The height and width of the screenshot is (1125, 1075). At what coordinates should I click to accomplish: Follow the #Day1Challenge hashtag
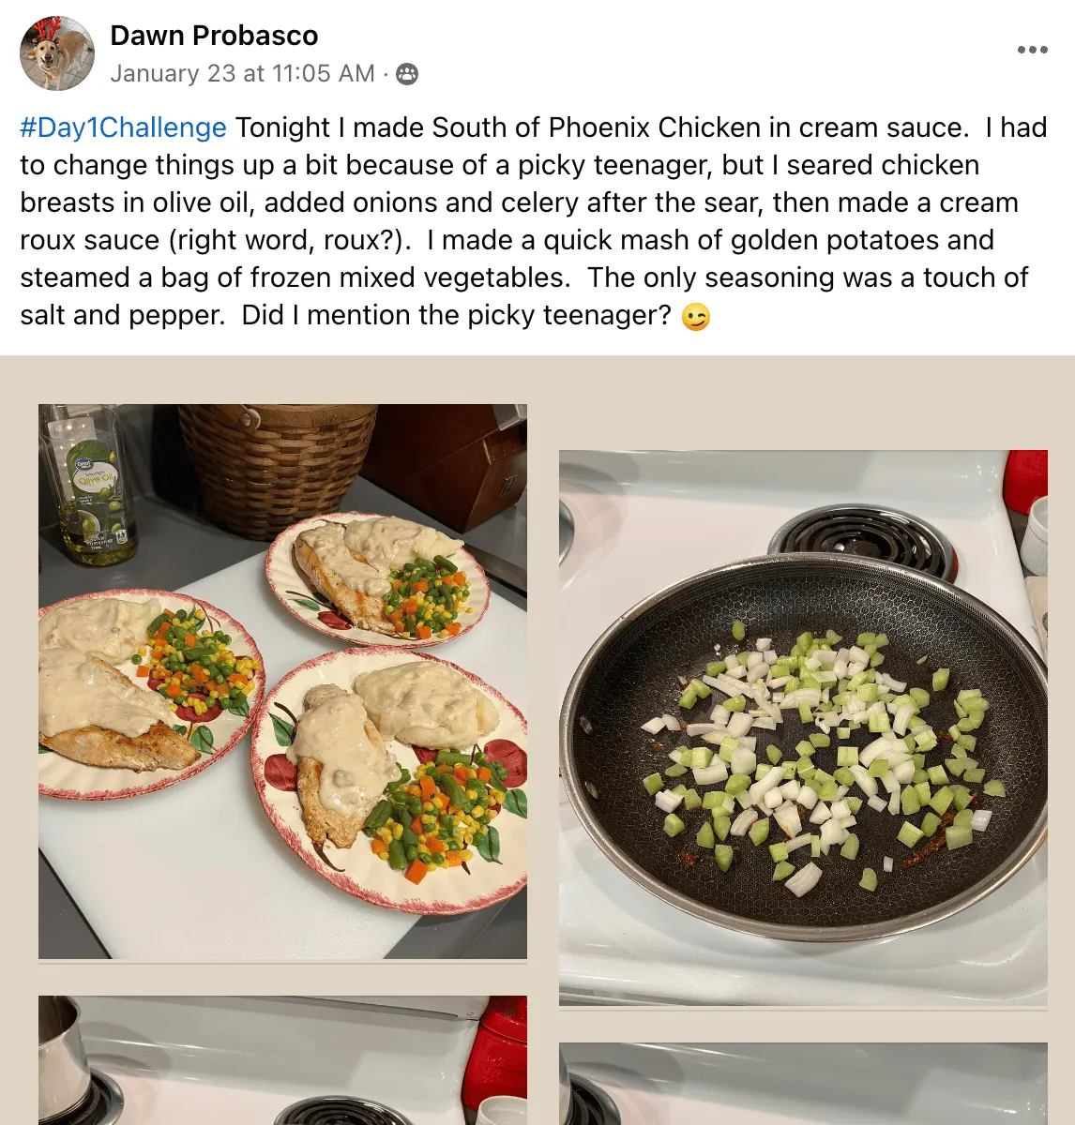click(x=123, y=127)
